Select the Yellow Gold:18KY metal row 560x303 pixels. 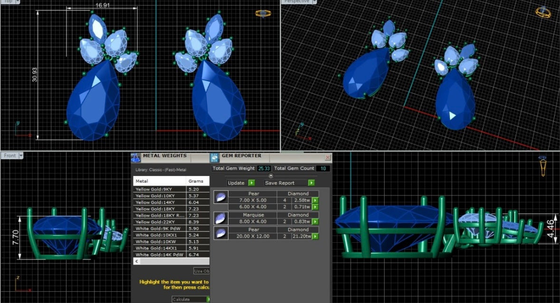tap(159, 209)
